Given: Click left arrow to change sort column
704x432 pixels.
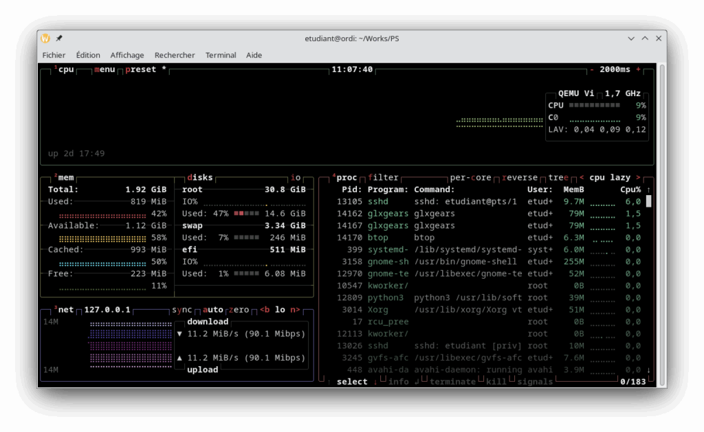Looking at the screenshot, I should pyautogui.click(x=582, y=177).
